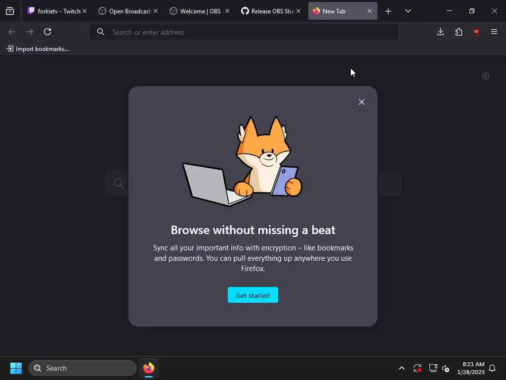Focus the Search or enter address bar
Screen dimensions: 506x380
point(244,32)
